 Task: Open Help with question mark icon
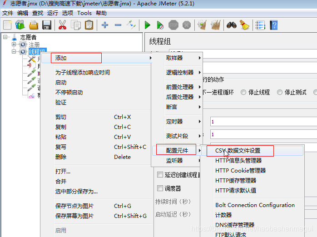[274, 25]
